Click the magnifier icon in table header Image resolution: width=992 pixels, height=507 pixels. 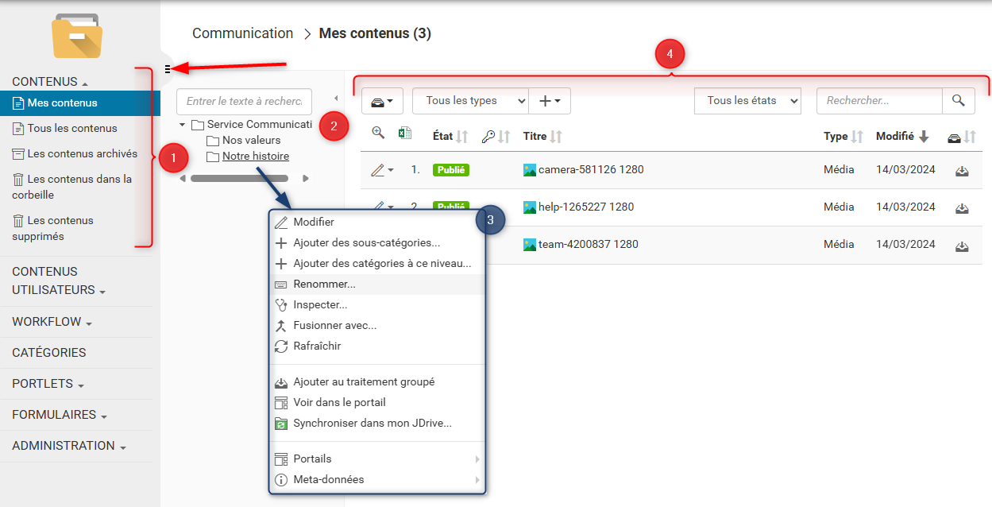click(378, 134)
